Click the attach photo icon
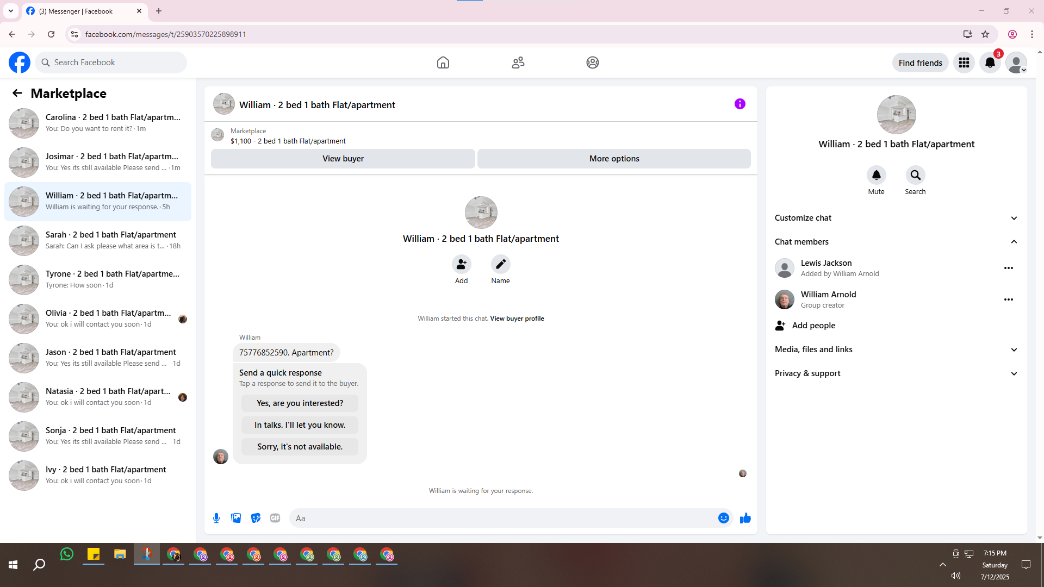Image resolution: width=1044 pixels, height=587 pixels. (x=236, y=518)
